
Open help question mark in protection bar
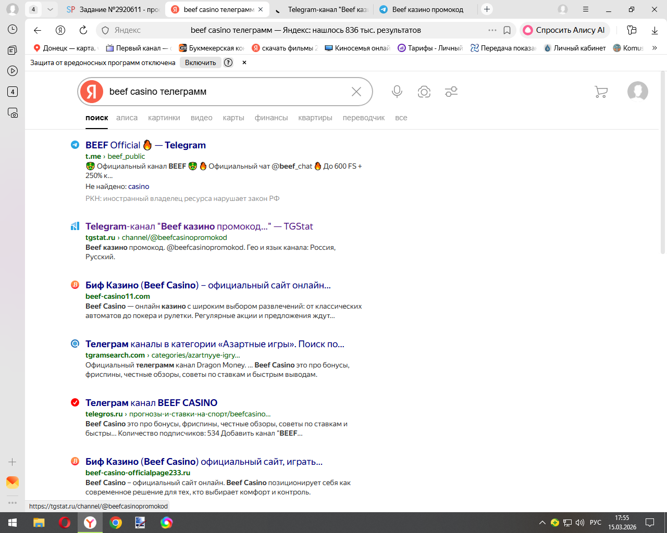click(228, 62)
